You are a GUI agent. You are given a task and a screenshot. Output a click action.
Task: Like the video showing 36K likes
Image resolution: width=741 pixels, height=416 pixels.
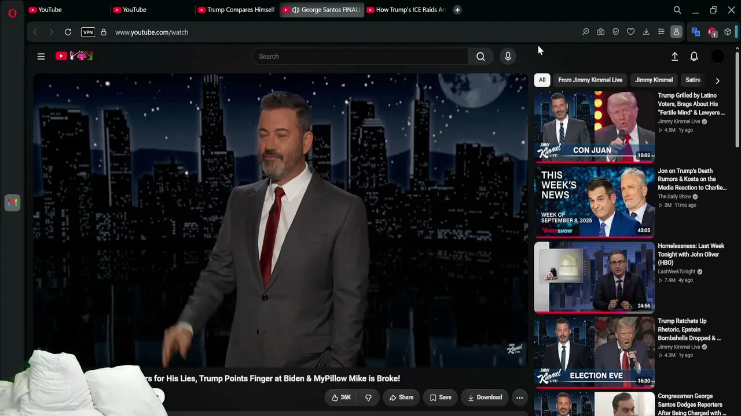(x=341, y=398)
